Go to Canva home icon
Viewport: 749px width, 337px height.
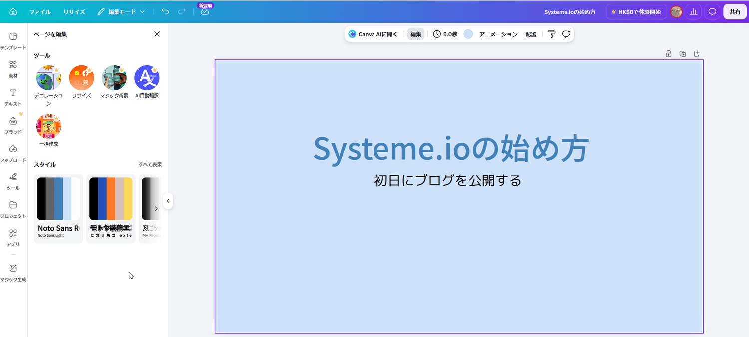pos(13,12)
